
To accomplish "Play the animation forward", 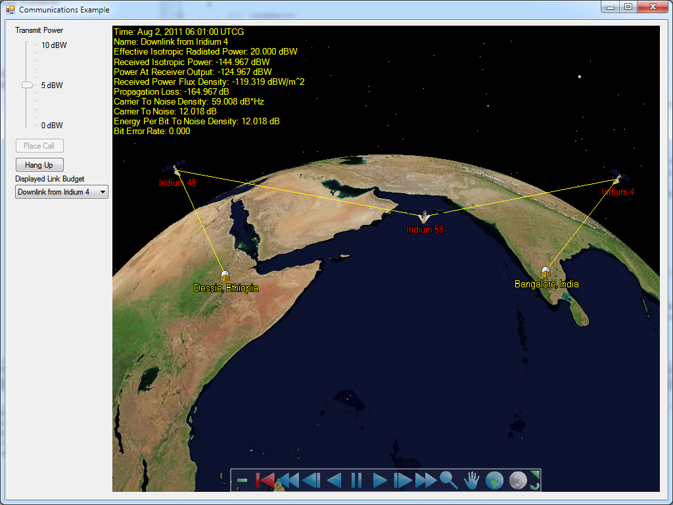I will tap(379, 480).
